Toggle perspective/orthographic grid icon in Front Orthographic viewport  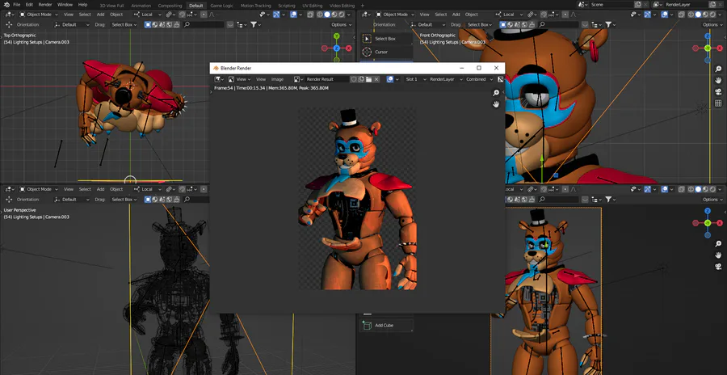point(718,103)
